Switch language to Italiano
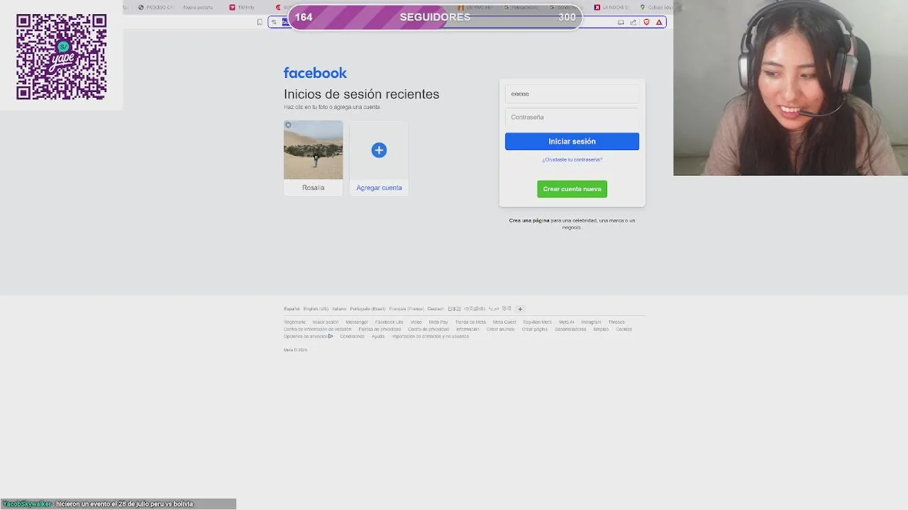 (x=339, y=309)
